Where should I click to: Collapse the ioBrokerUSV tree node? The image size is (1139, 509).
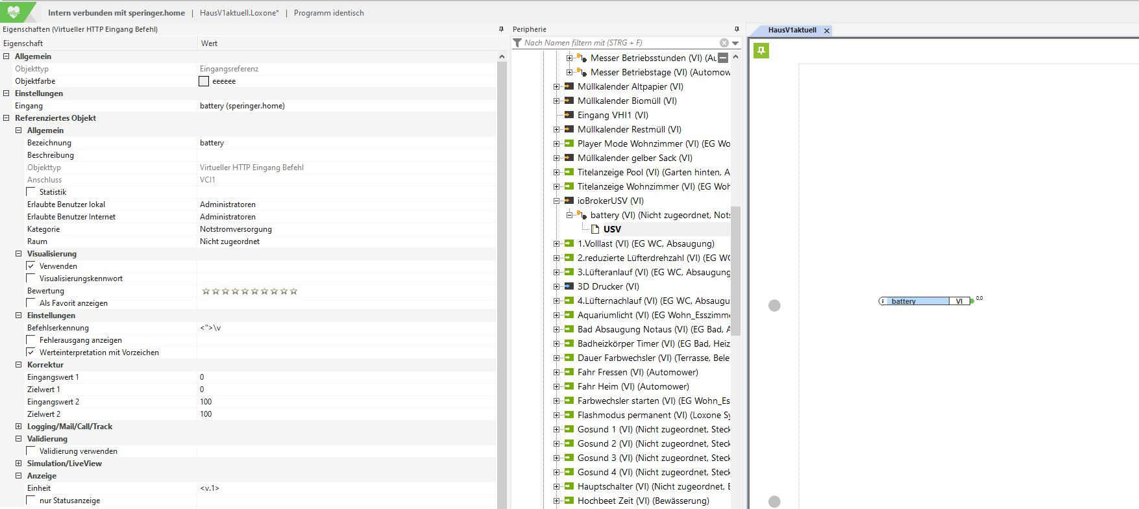pos(556,201)
